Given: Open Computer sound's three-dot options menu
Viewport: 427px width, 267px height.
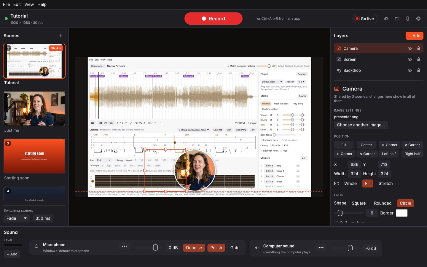Looking at the screenshot, I should tap(321, 247).
